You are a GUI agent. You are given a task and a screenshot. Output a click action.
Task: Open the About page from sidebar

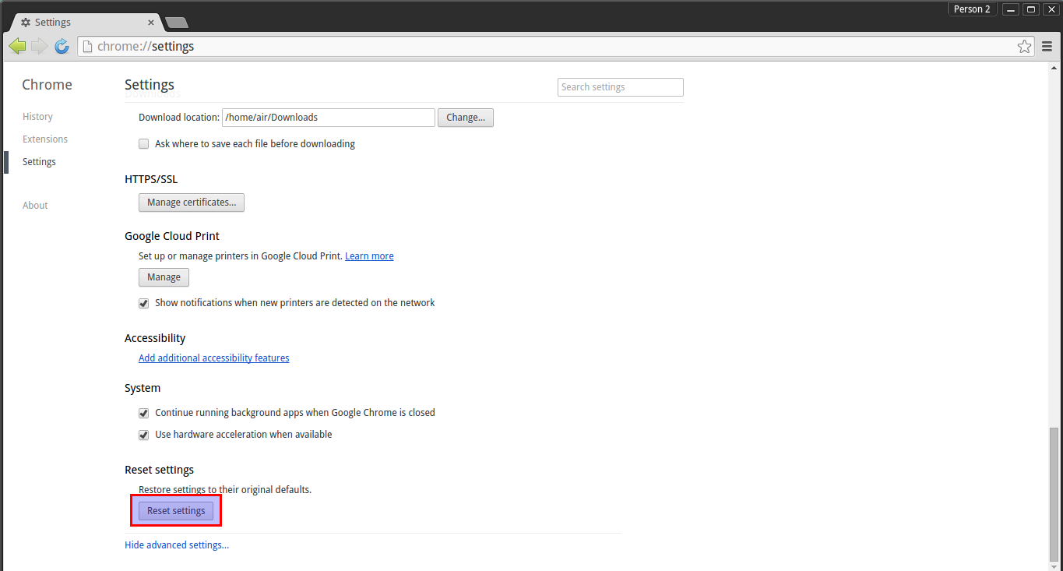[35, 206]
